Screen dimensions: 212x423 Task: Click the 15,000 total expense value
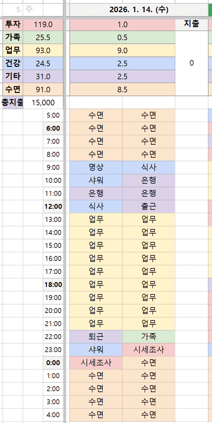43,102
